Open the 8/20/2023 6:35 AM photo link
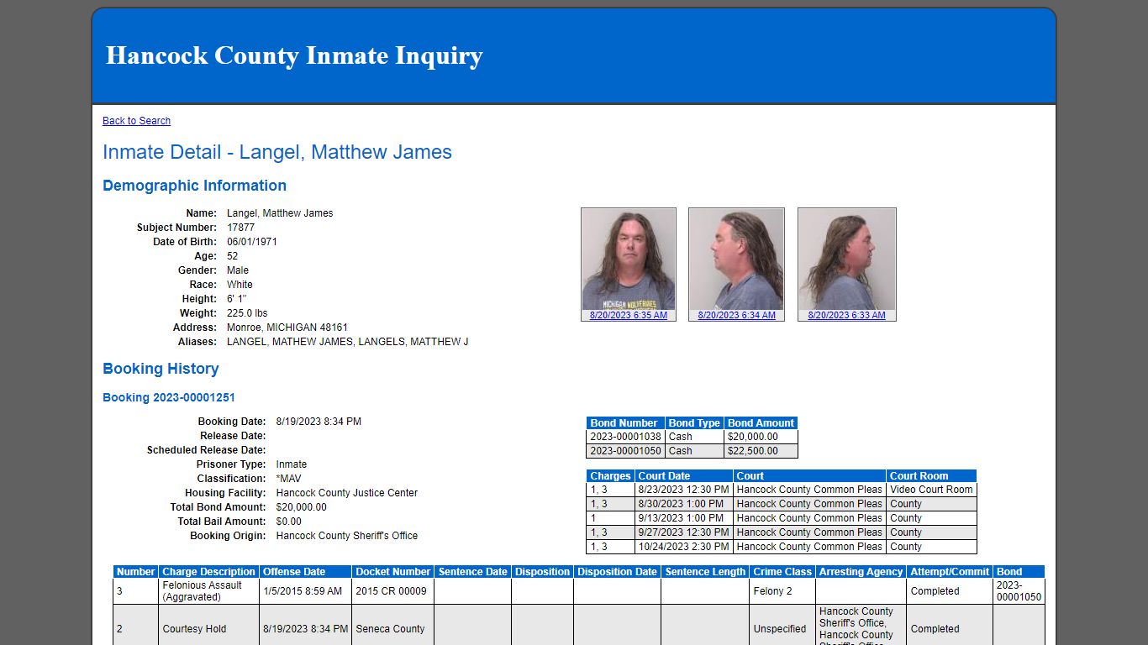Screen dimensions: 1148x645 (629, 316)
